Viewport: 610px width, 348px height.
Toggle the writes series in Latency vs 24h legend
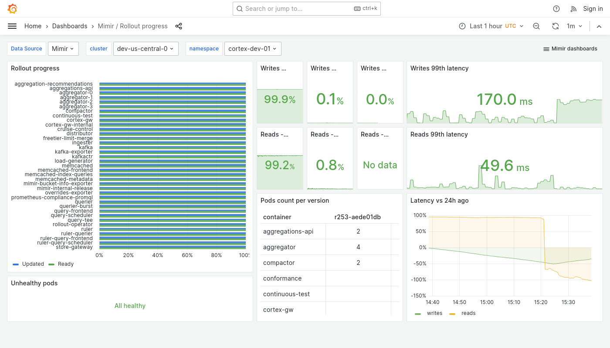(434, 313)
